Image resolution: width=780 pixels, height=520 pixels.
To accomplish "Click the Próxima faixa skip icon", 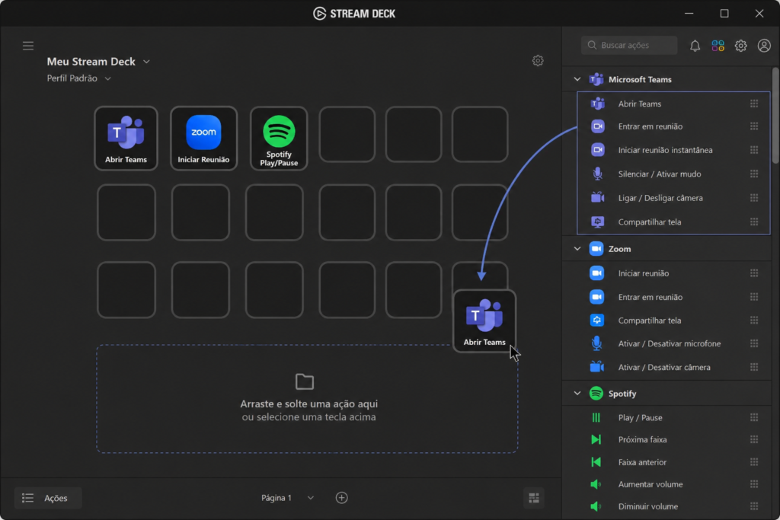I will pyautogui.click(x=596, y=439).
